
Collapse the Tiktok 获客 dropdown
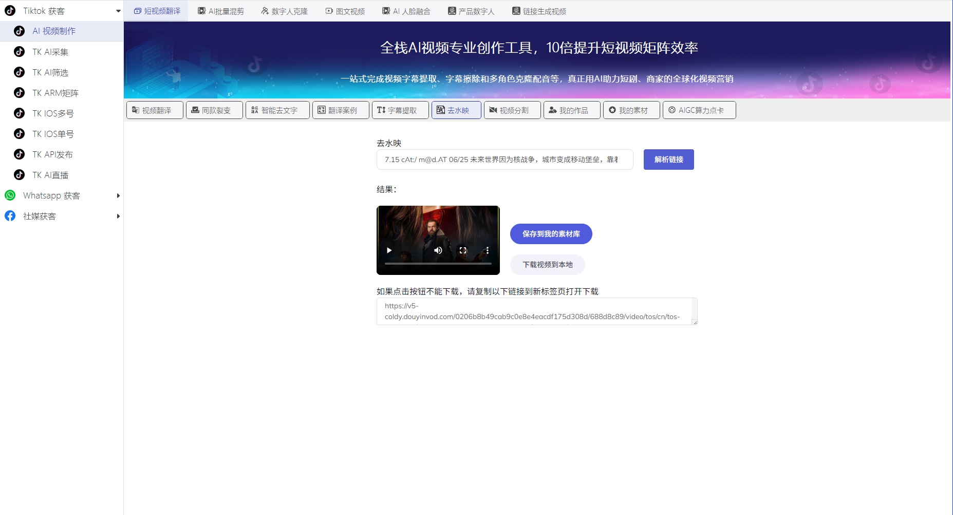[x=118, y=10]
